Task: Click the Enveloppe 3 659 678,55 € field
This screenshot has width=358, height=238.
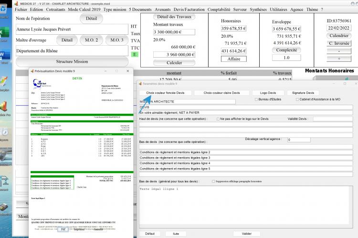Action: click(286, 29)
